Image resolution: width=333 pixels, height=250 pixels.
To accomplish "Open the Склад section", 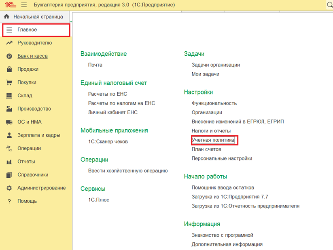I will click(x=25, y=96).
